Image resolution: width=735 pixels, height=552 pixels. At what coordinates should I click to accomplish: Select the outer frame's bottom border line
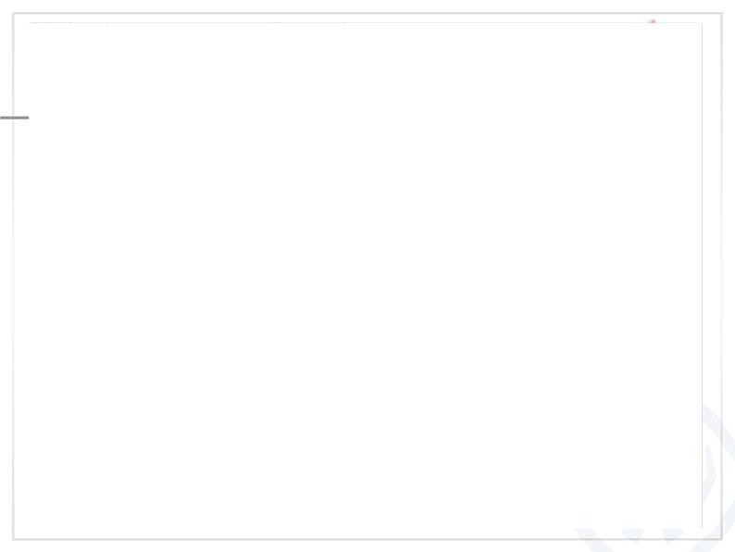click(367, 539)
